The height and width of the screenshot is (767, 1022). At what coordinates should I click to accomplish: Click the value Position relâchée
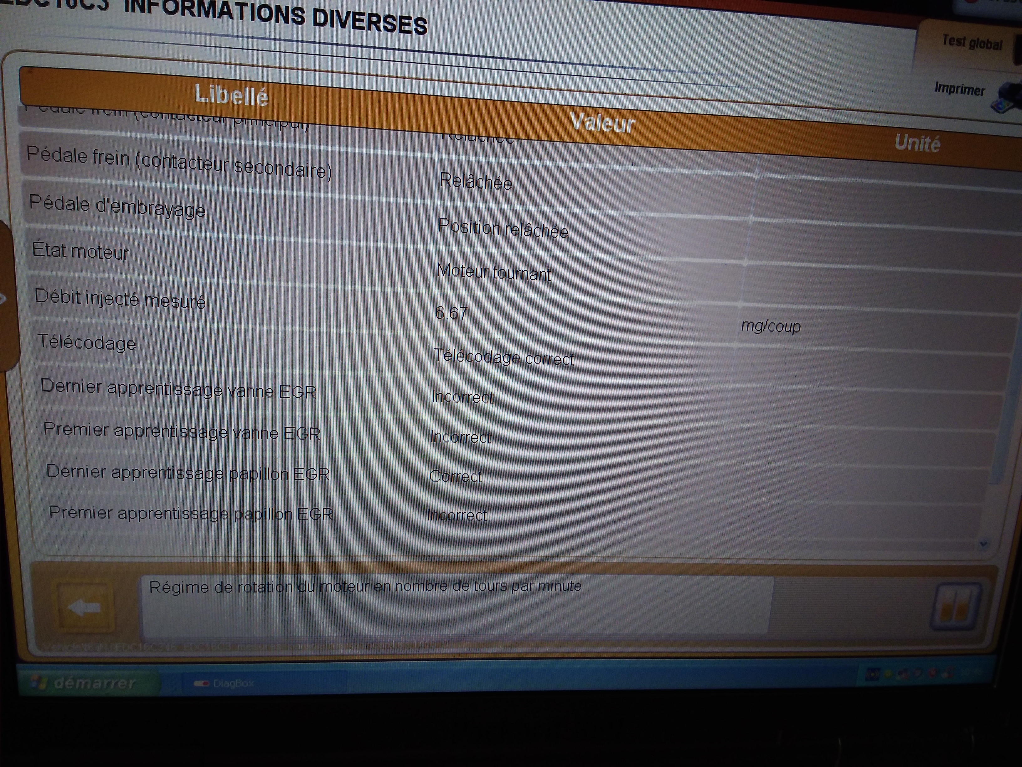pyautogui.click(x=503, y=229)
